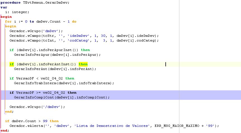Click Gerador.wGrupo('dmDev') opening call

tap(36, 31)
